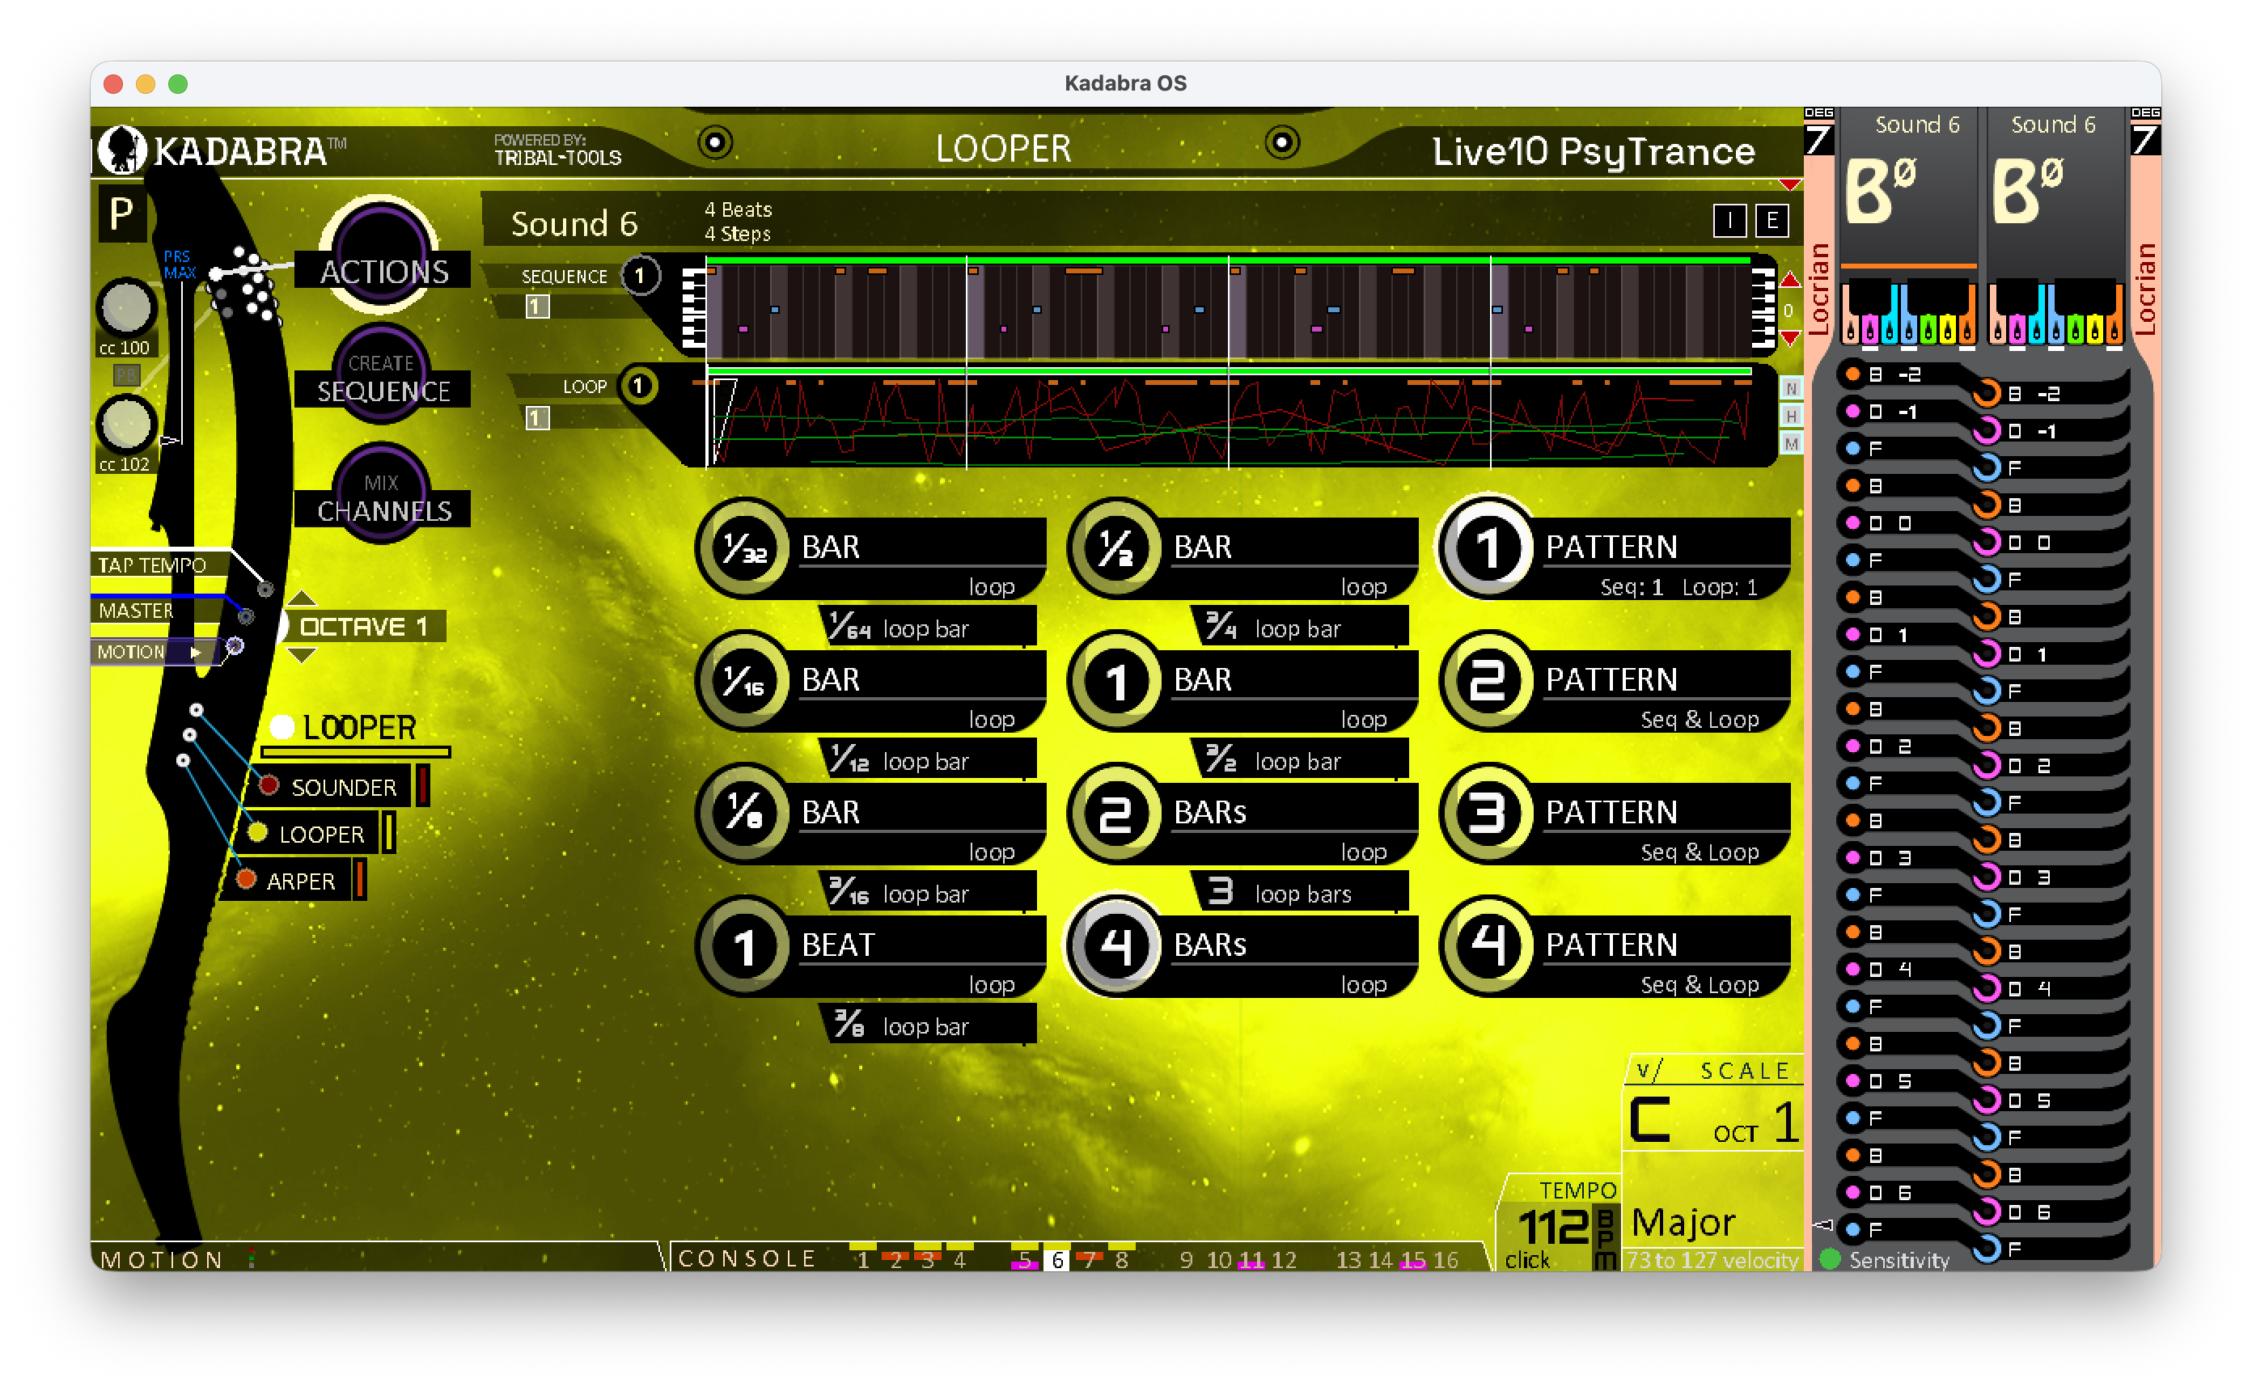Open the preset dropdown red triangle
The width and height of the screenshot is (2252, 1391).
[1788, 185]
